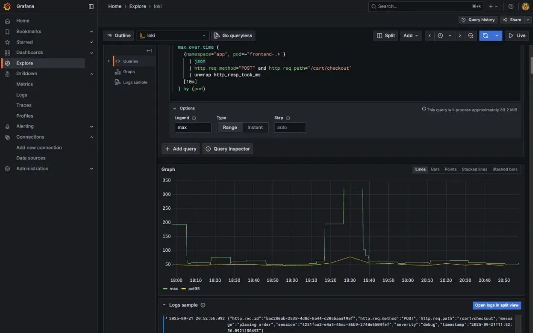Switch query type to Instant
The width and height of the screenshot is (533, 333).
[x=255, y=128]
